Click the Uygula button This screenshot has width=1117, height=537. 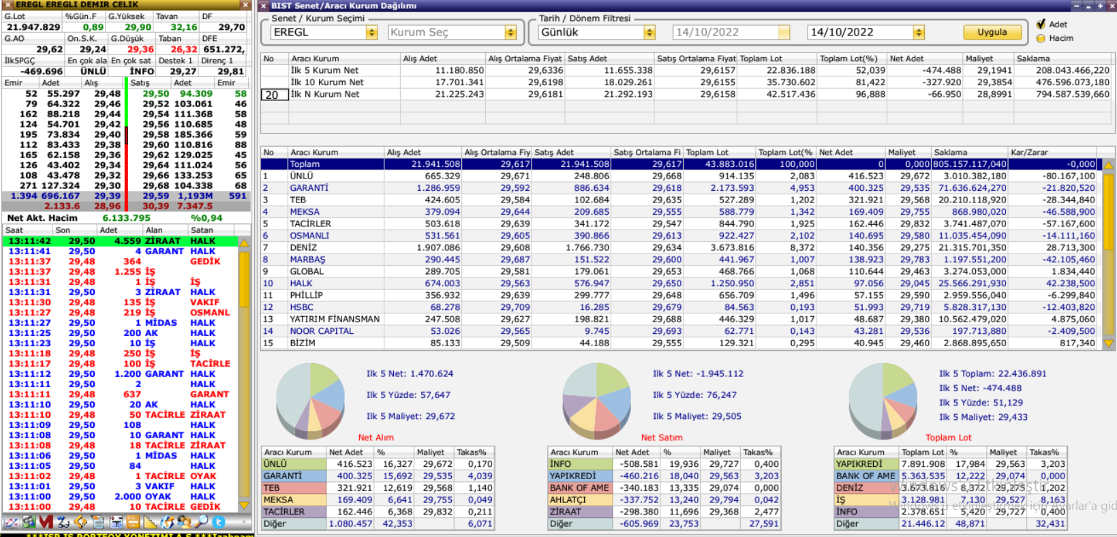tap(992, 32)
